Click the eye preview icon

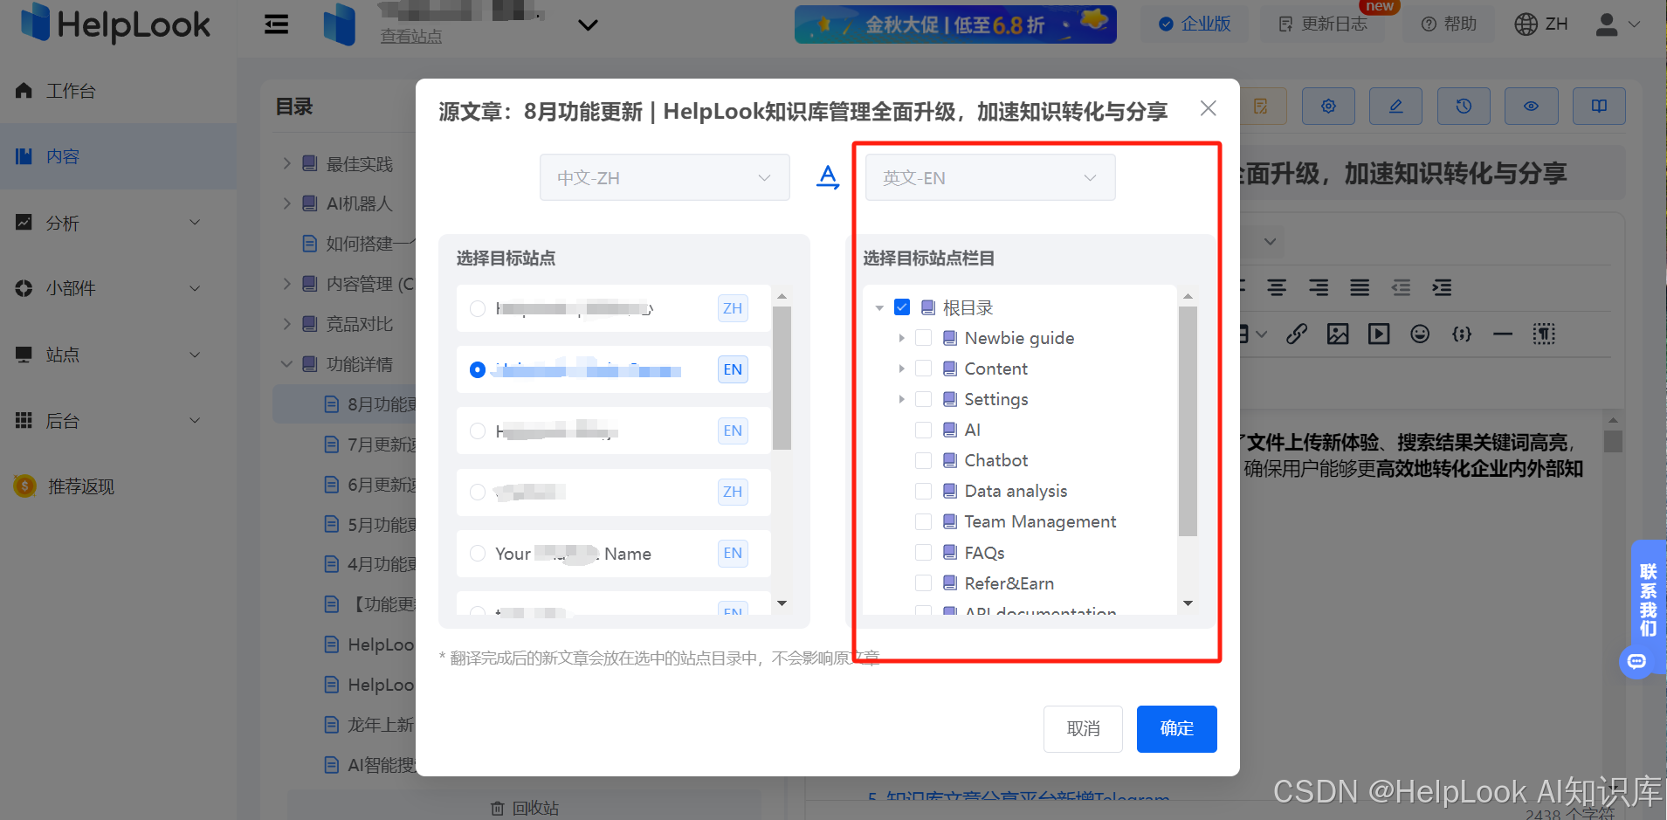(1531, 106)
